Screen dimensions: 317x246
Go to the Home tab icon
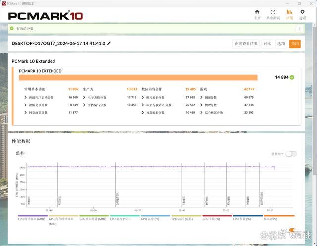tap(257, 12)
